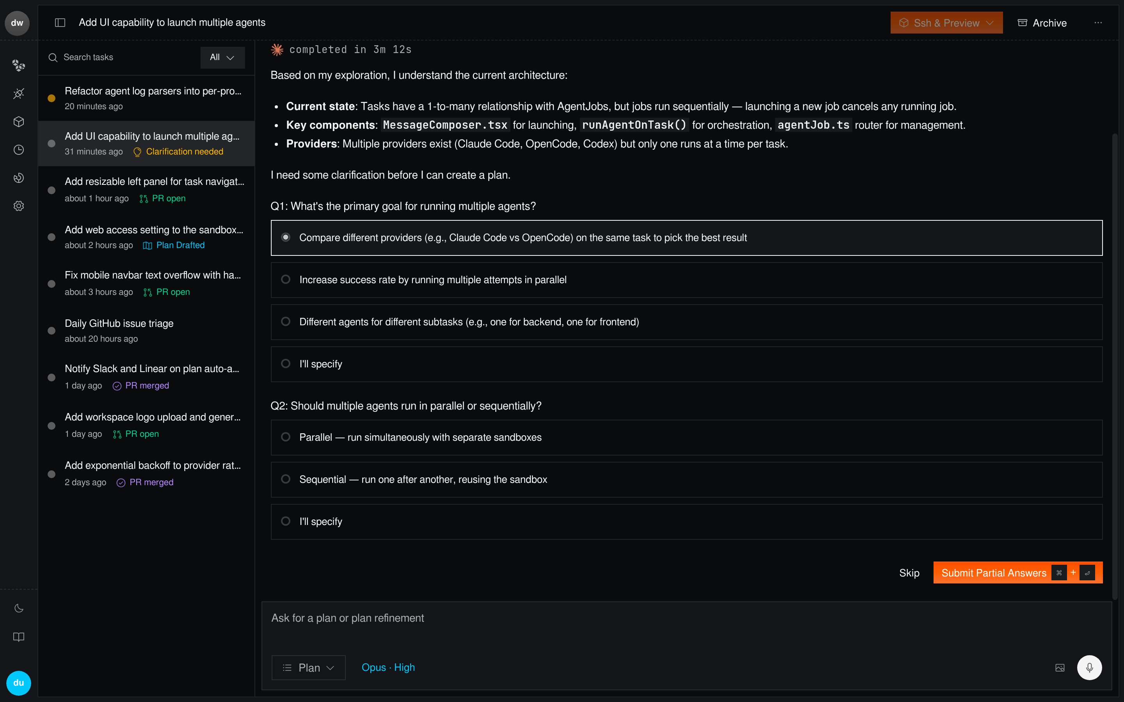This screenshot has height=702, width=1124.
Task: Change the Opus · High model selector
Action: [x=388, y=668]
